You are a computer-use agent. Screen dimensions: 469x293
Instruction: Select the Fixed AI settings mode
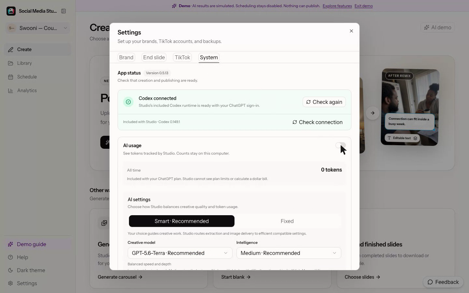[287, 221]
